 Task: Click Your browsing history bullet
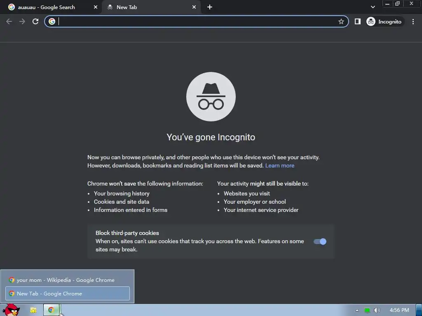(x=122, y=193)
